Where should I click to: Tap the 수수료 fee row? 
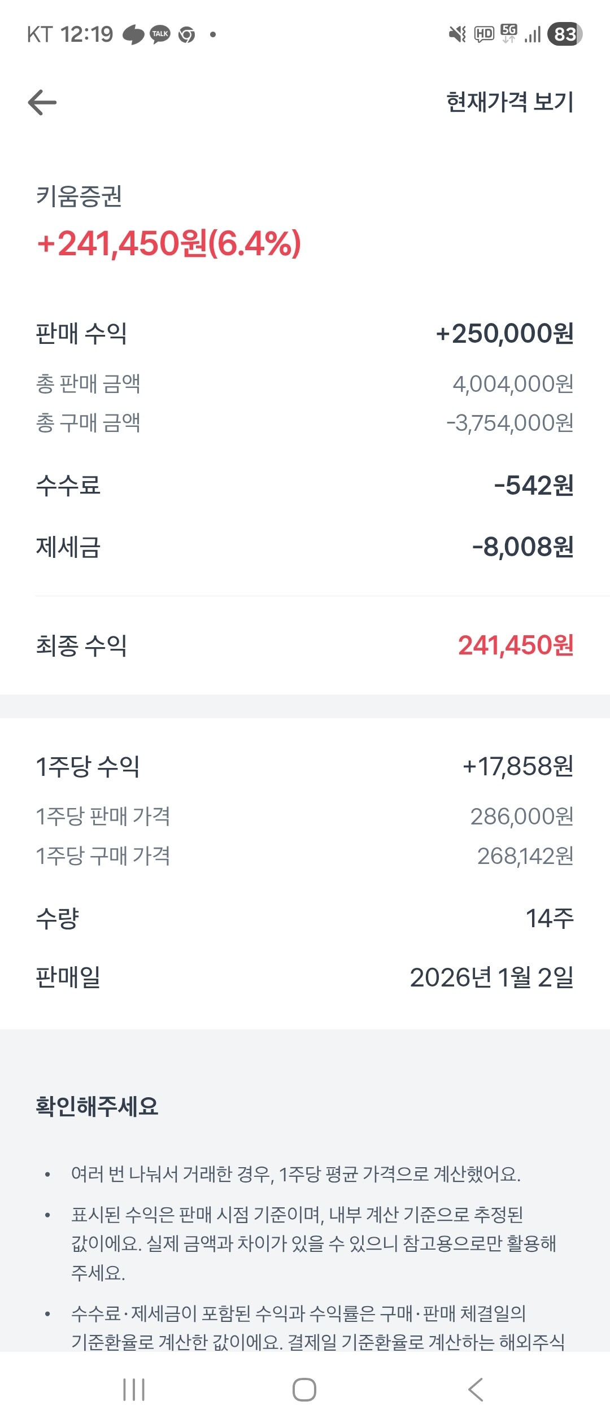coord(305,485)
